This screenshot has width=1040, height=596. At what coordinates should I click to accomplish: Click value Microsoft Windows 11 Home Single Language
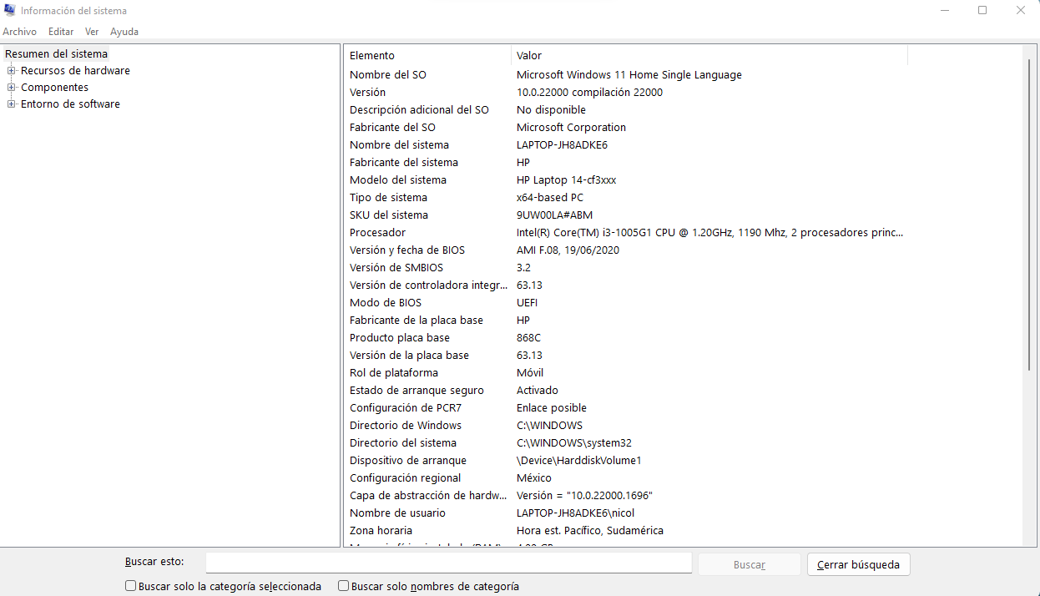point(629,75)
